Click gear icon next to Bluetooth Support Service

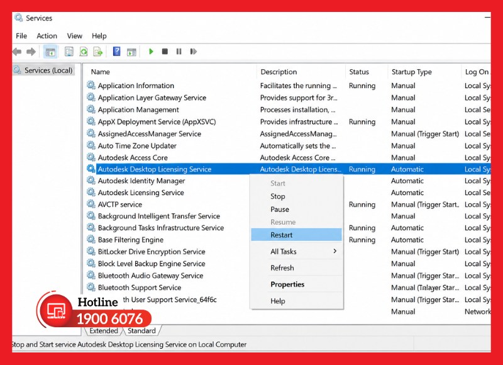click(x=91, y=287)
